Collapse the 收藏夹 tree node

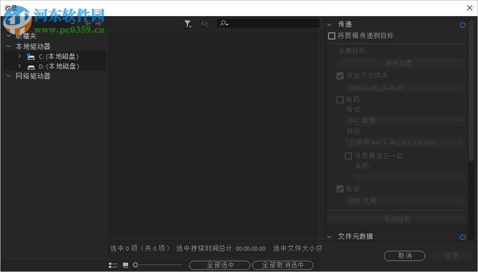click(x=9, y=36)
